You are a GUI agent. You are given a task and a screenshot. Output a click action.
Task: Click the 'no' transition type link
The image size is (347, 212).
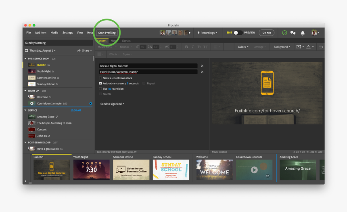point(110,89)
